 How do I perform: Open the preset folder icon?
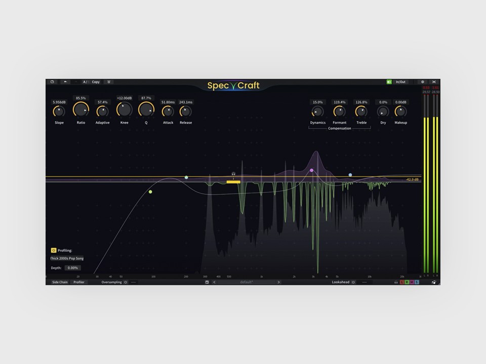point(52,82)
